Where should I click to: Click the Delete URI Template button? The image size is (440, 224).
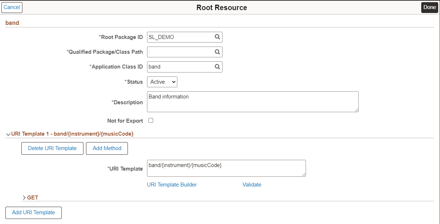coord(52,148)
